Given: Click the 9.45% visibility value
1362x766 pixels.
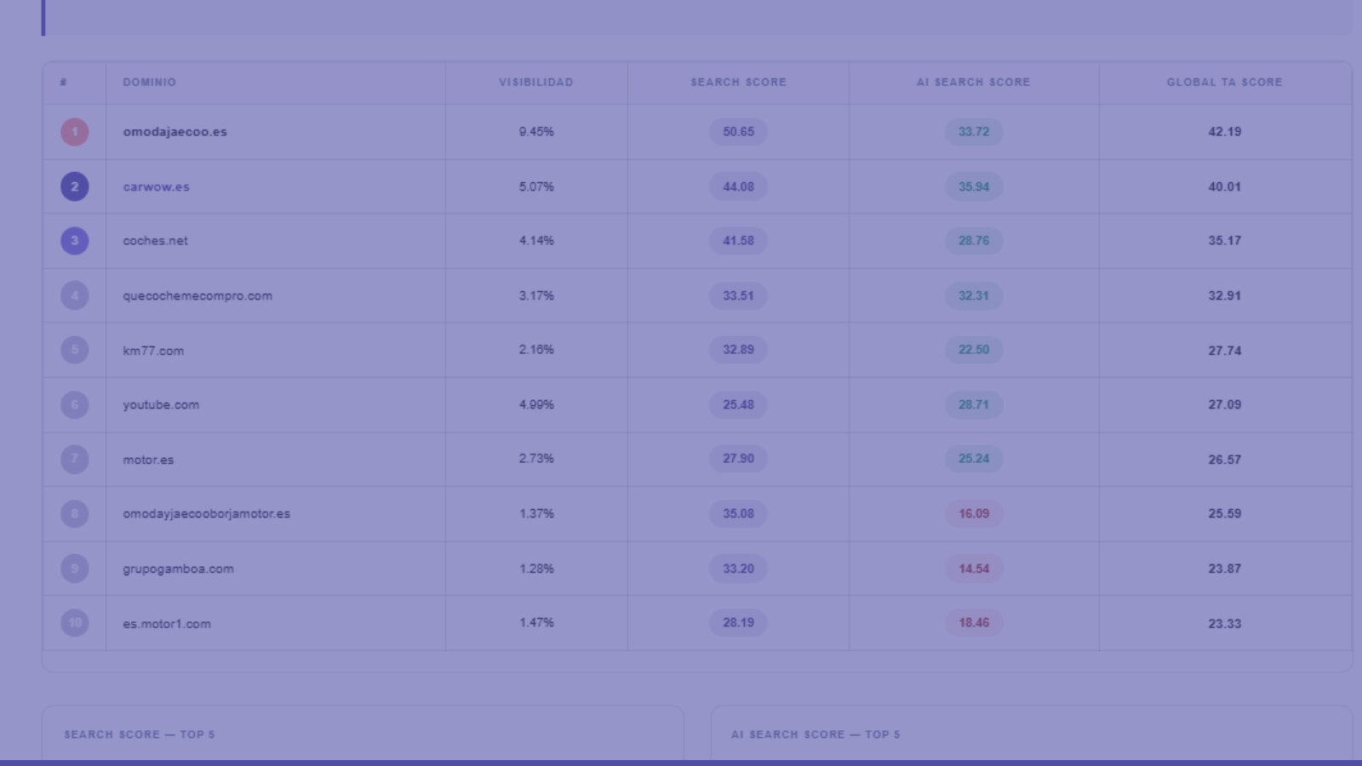Looking at the screenshot, I should [536, 132].
